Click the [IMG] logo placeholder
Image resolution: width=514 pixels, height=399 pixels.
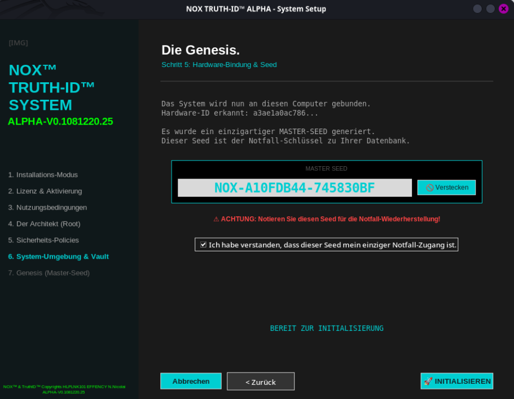point(18,43)
